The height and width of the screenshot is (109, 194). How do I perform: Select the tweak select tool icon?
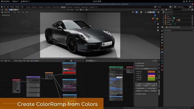[6, 10]
